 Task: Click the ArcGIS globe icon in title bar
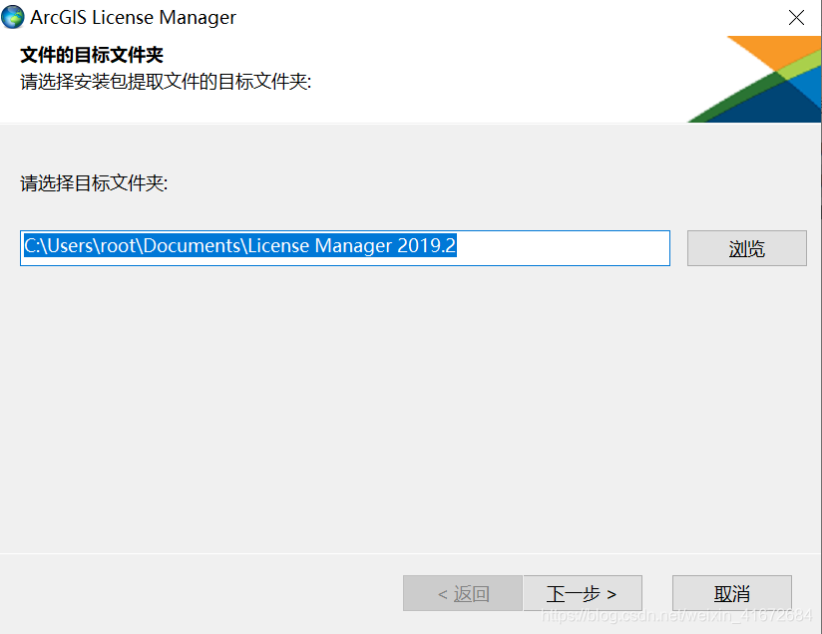(x=13, y=17)
